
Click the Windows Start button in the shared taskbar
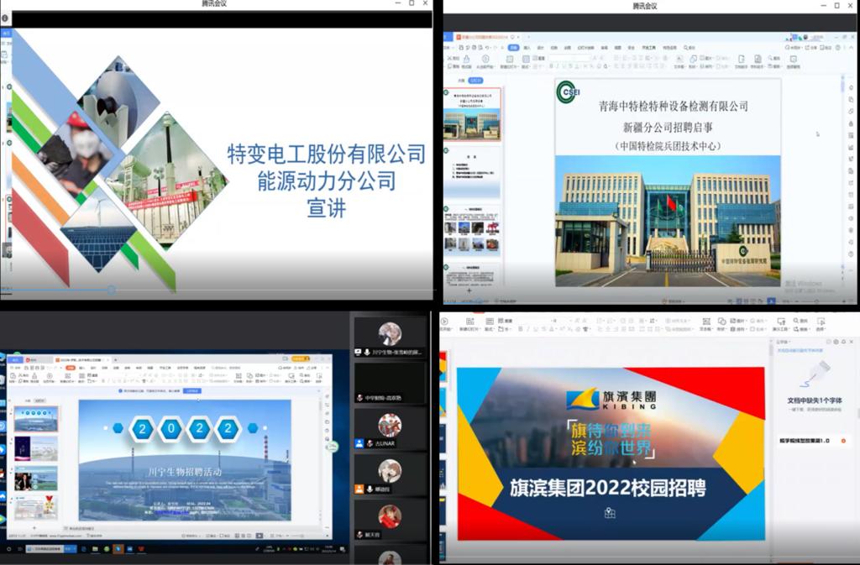coord(8,548)
